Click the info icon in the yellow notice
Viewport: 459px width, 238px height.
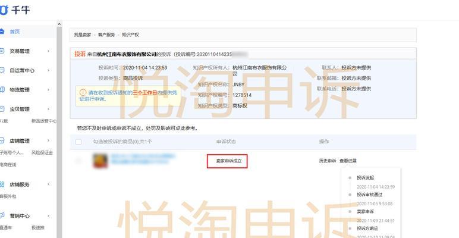coord(83,92)
